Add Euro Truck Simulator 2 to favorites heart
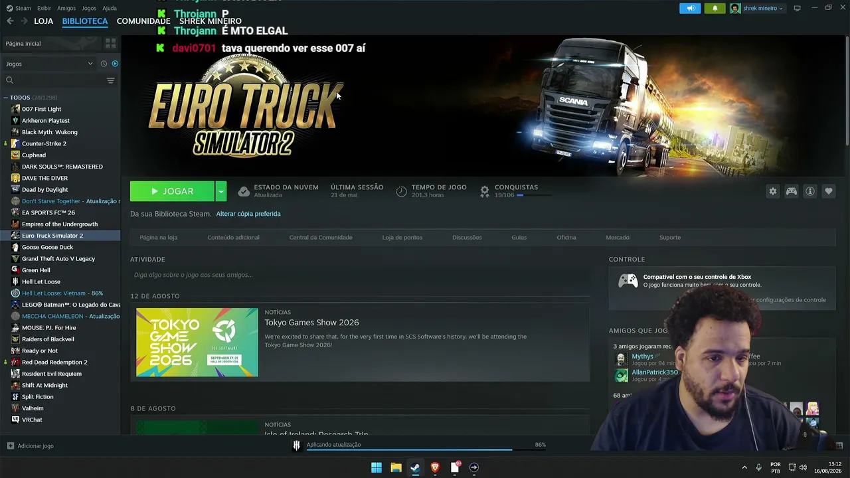 click(x=828, y=191)
